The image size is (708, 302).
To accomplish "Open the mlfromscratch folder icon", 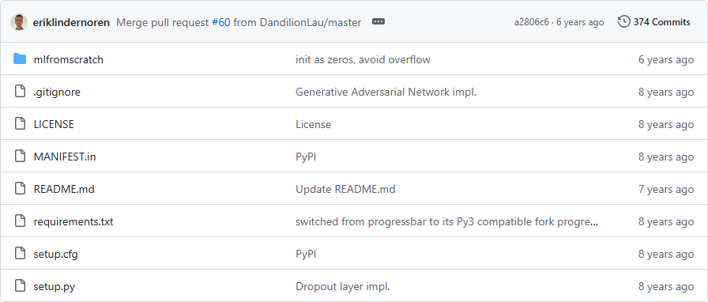I will pyautogui.click(x=20, y=59).
